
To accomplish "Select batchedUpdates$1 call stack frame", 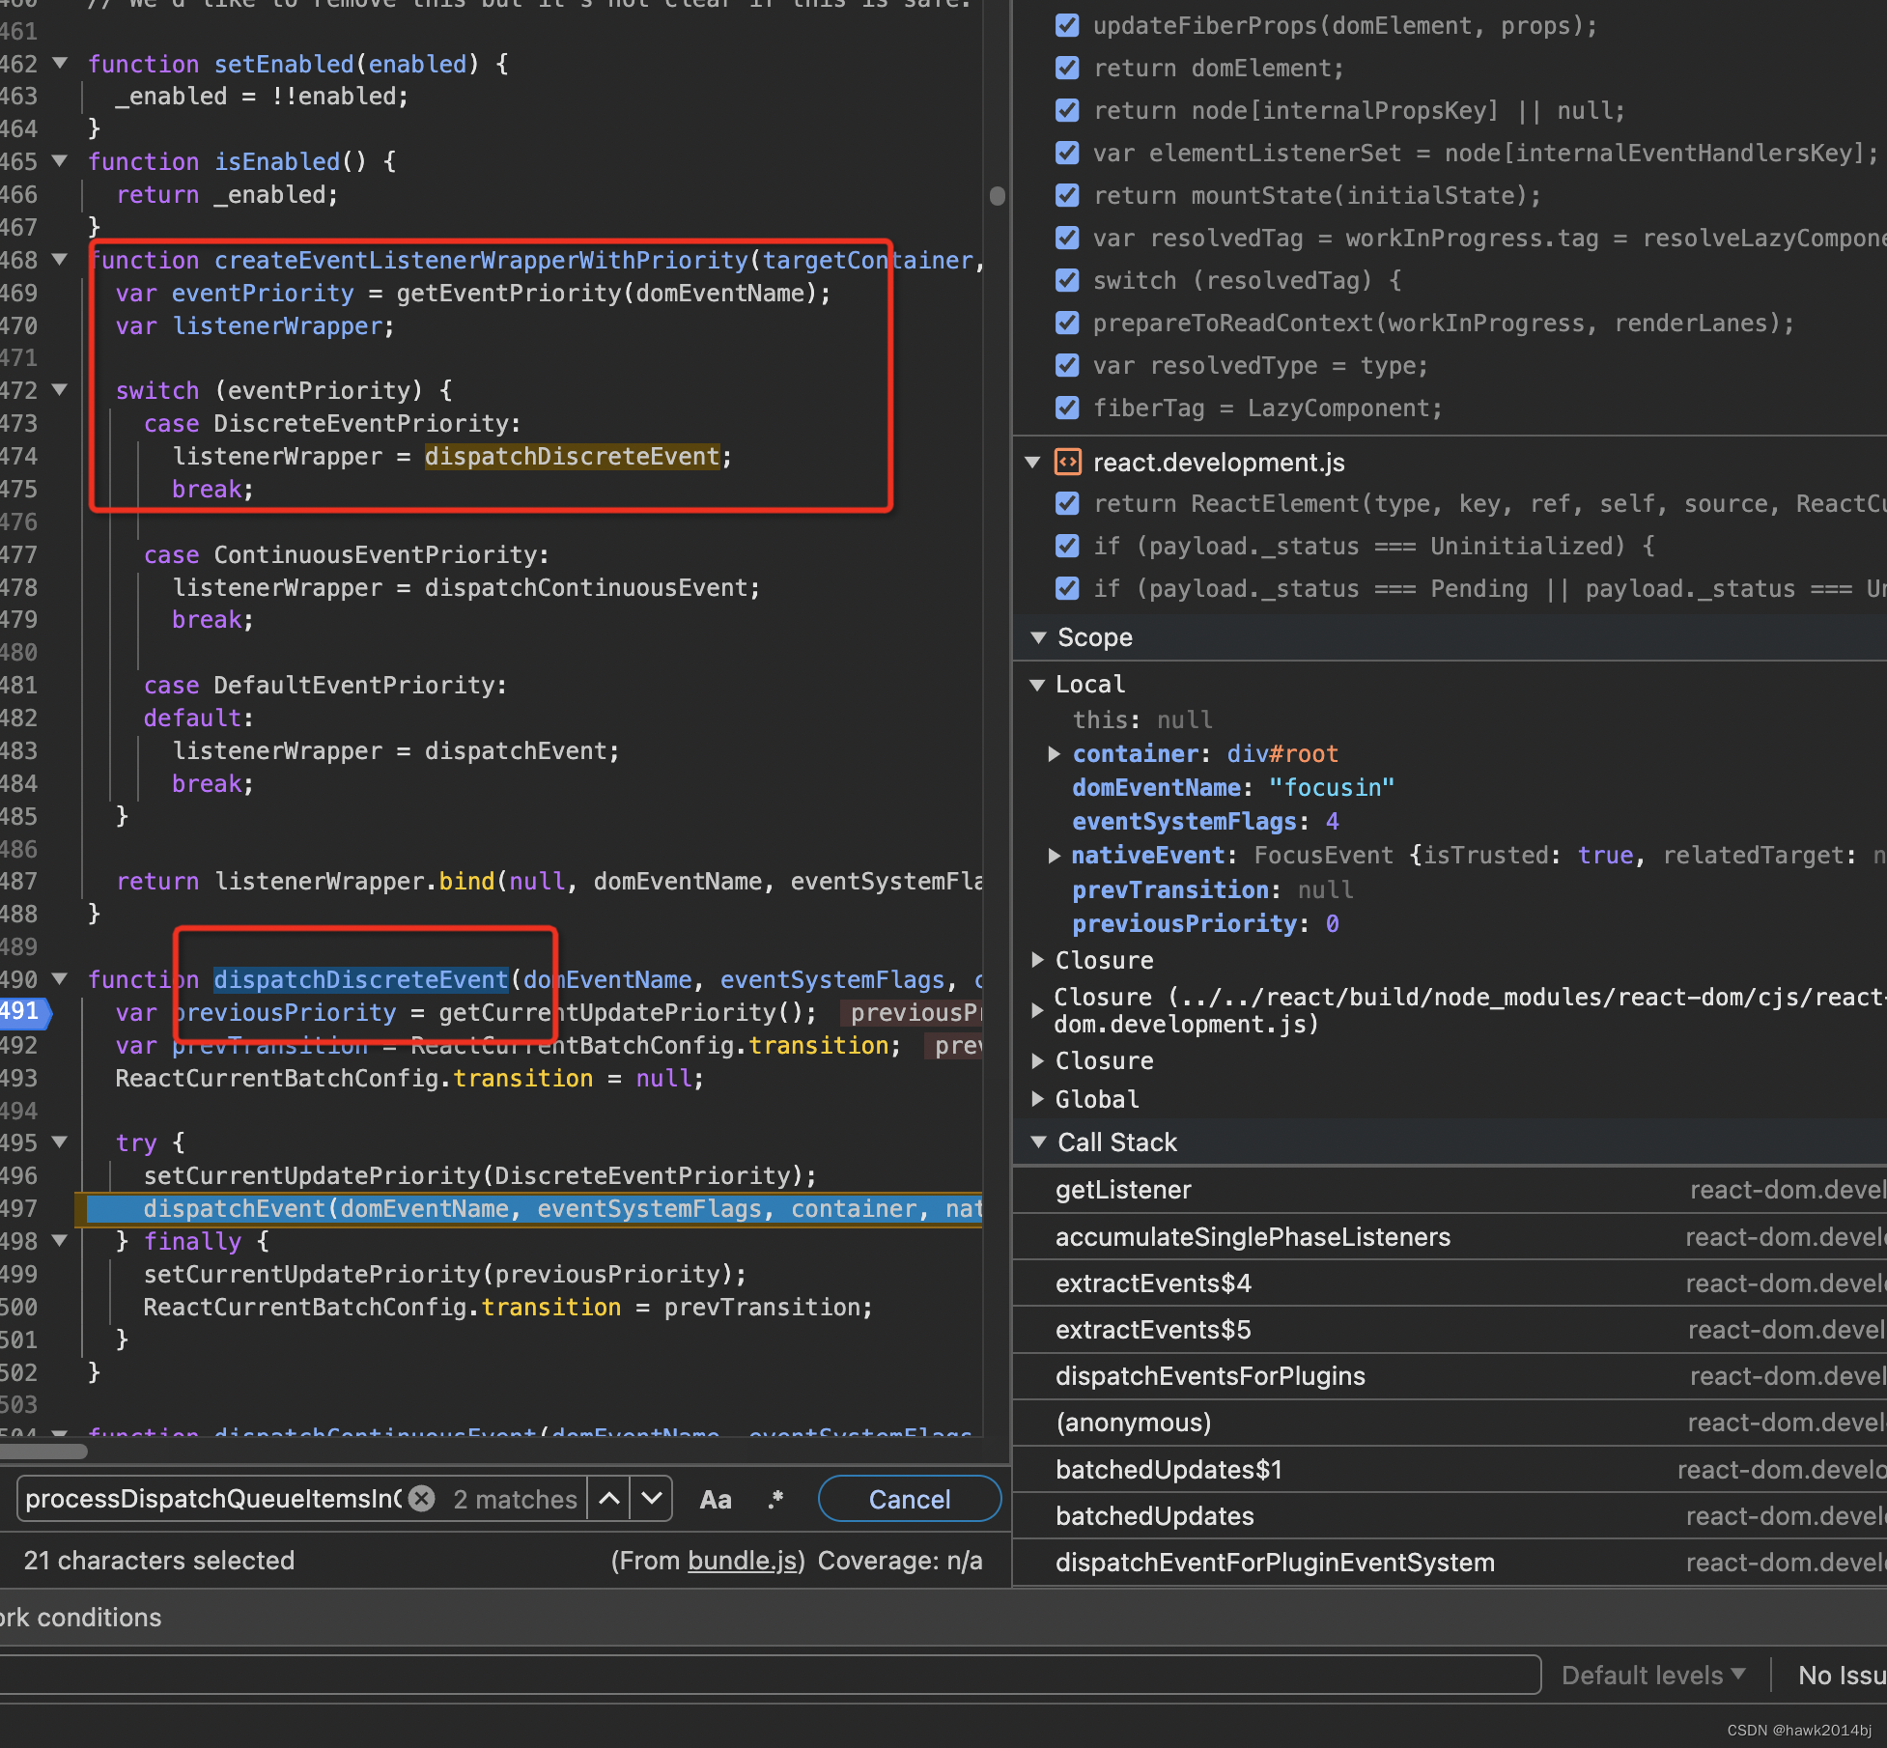I will [1169, 1470].
